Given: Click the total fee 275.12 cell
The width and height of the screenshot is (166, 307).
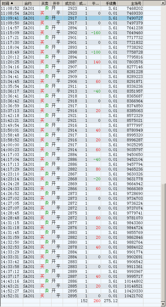Looking at the screenshot, I should pyautogui.click(x=111, y=301).
